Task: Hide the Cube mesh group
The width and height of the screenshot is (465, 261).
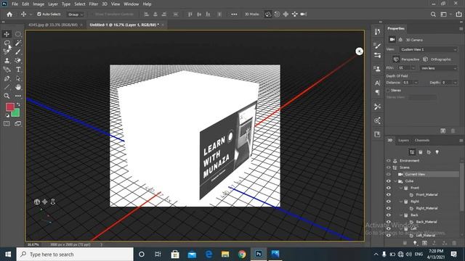Action: tap(389, 181)
